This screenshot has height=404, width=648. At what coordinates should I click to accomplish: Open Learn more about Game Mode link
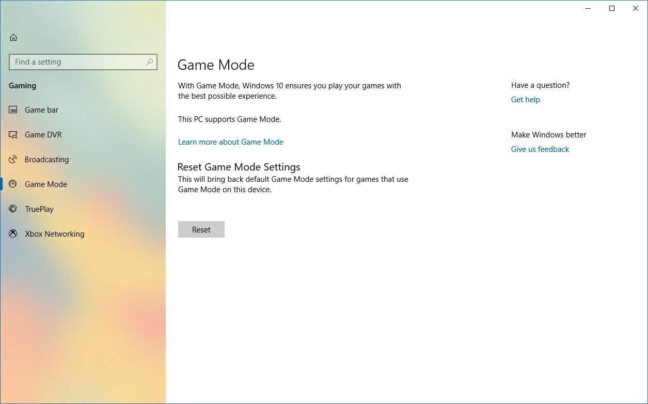[231, 142]
